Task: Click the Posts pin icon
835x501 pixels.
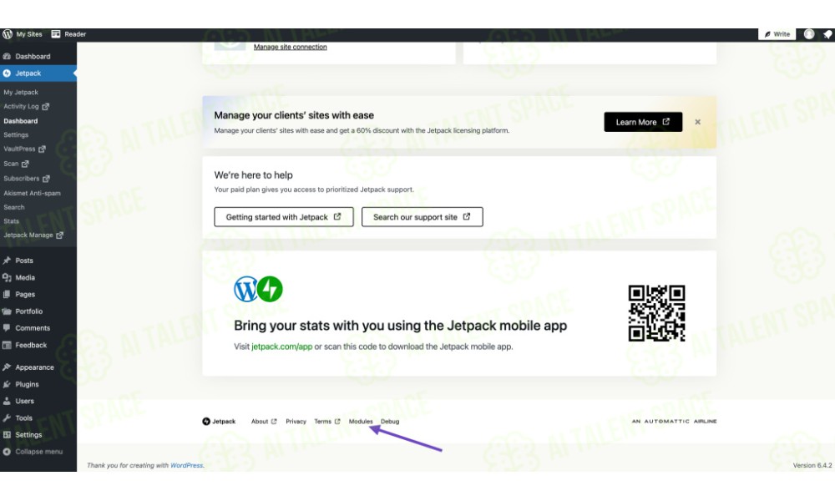Action: pos(7,261)
